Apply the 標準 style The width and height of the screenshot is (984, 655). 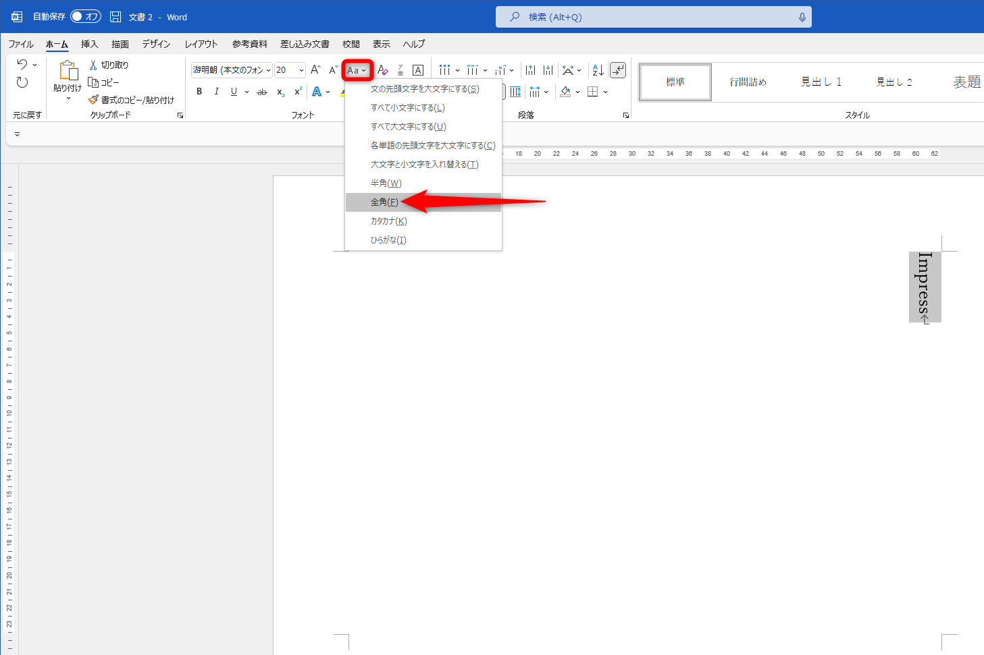pos(675,82)
